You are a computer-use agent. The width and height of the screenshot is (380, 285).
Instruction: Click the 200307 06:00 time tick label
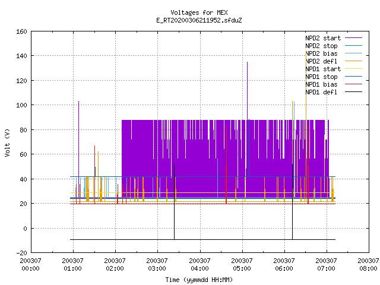284,265
